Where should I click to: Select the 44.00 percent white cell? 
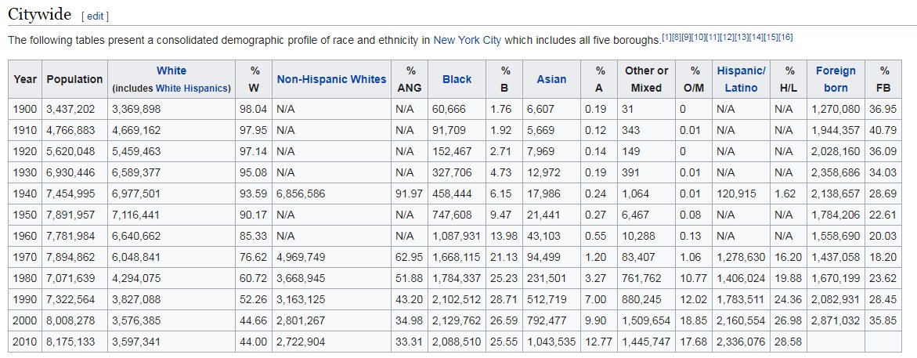[254, 341]
